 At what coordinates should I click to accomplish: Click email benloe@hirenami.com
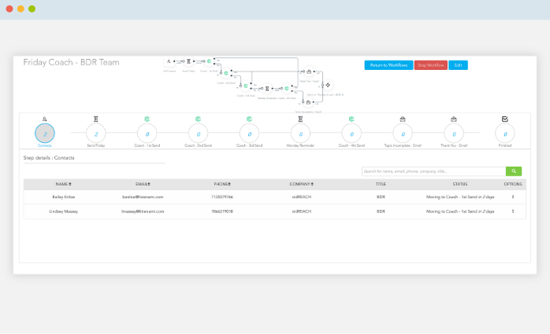pyautogui.click(x=143, y=197)
